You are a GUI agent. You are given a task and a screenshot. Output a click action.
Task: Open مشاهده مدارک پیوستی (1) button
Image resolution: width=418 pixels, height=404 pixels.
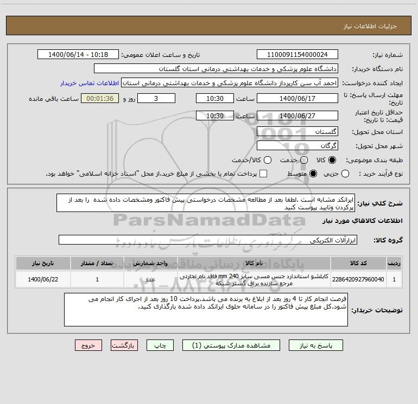click(x=231, y=345)
